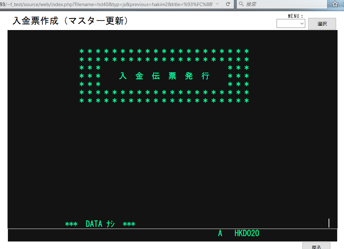This screenshot has height=249, width=344.
Task: Click the empty black terminal area center
Action: pyautogui.click(x=172, y=161)
